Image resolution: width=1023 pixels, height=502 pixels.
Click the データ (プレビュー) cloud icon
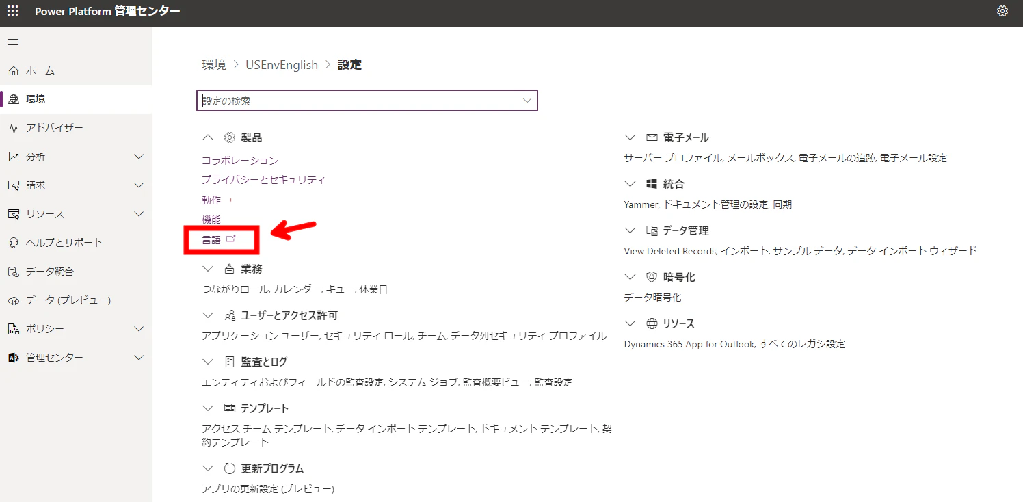pos(13,300)
